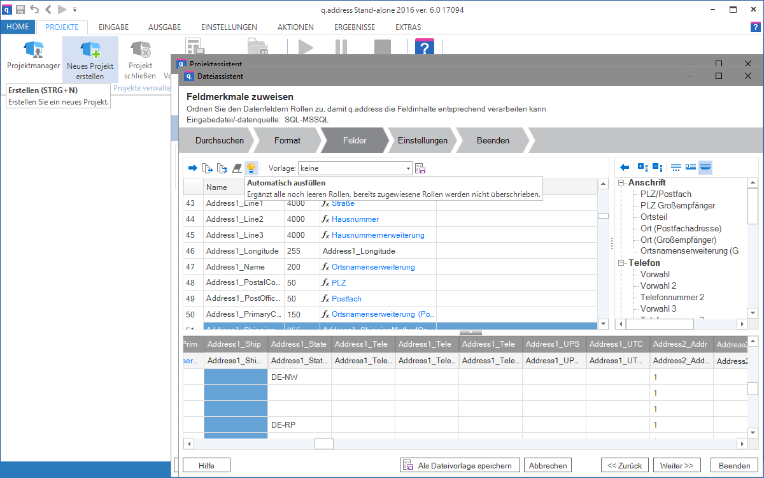This screenshot has width=764, height=478.
Task: Open the EINSTELLUNGEN ribbon tab
Action: [229, 27]
